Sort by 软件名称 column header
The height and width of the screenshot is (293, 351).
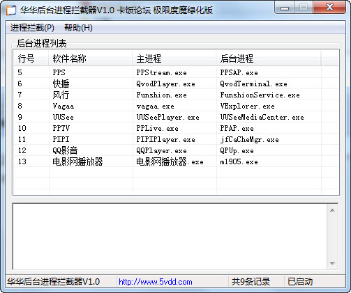tap(91, 58)
